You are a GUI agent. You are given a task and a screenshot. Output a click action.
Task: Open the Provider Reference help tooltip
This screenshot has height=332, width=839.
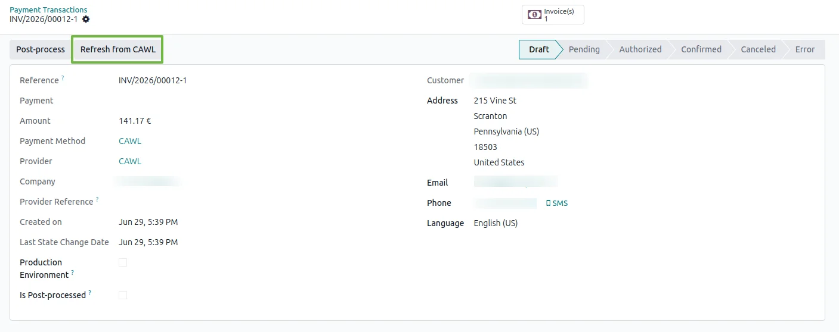[97, 199]
